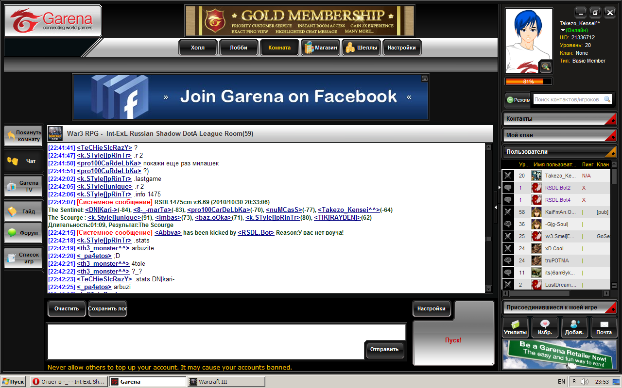
Task: Click the Garena Retailer advertisement
Action: click(560, 355)
